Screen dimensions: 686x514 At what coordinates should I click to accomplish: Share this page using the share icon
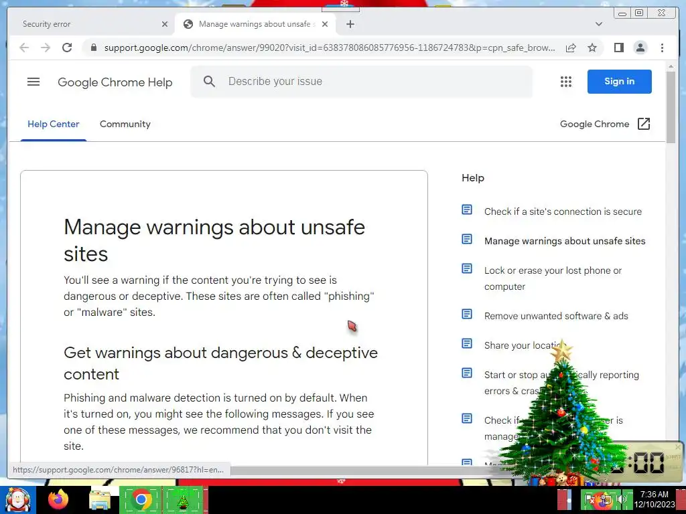tap(571, 48)
